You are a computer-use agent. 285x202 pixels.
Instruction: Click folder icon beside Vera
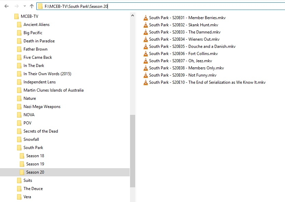[x=19, y=197]
